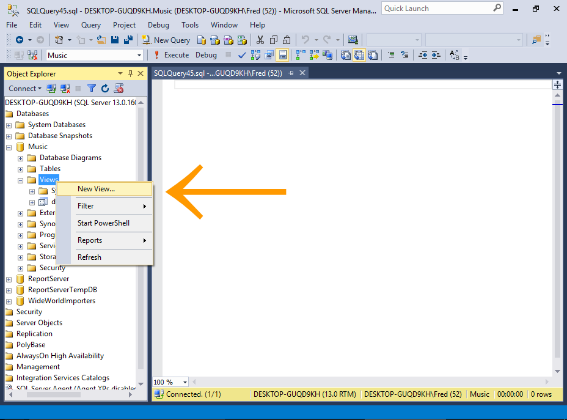Choose Refresh in the context menu
The width and height of the screenshot is (567, 420).
tap(89, 257)
